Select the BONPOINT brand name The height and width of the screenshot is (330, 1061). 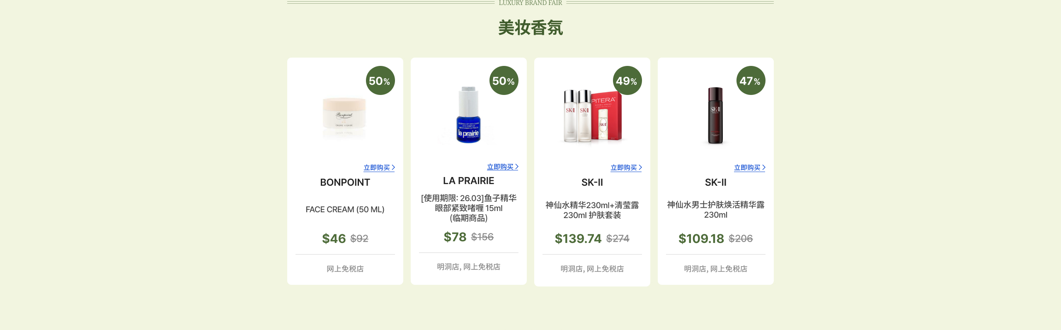pyautogui.click(x=345, y=182)
